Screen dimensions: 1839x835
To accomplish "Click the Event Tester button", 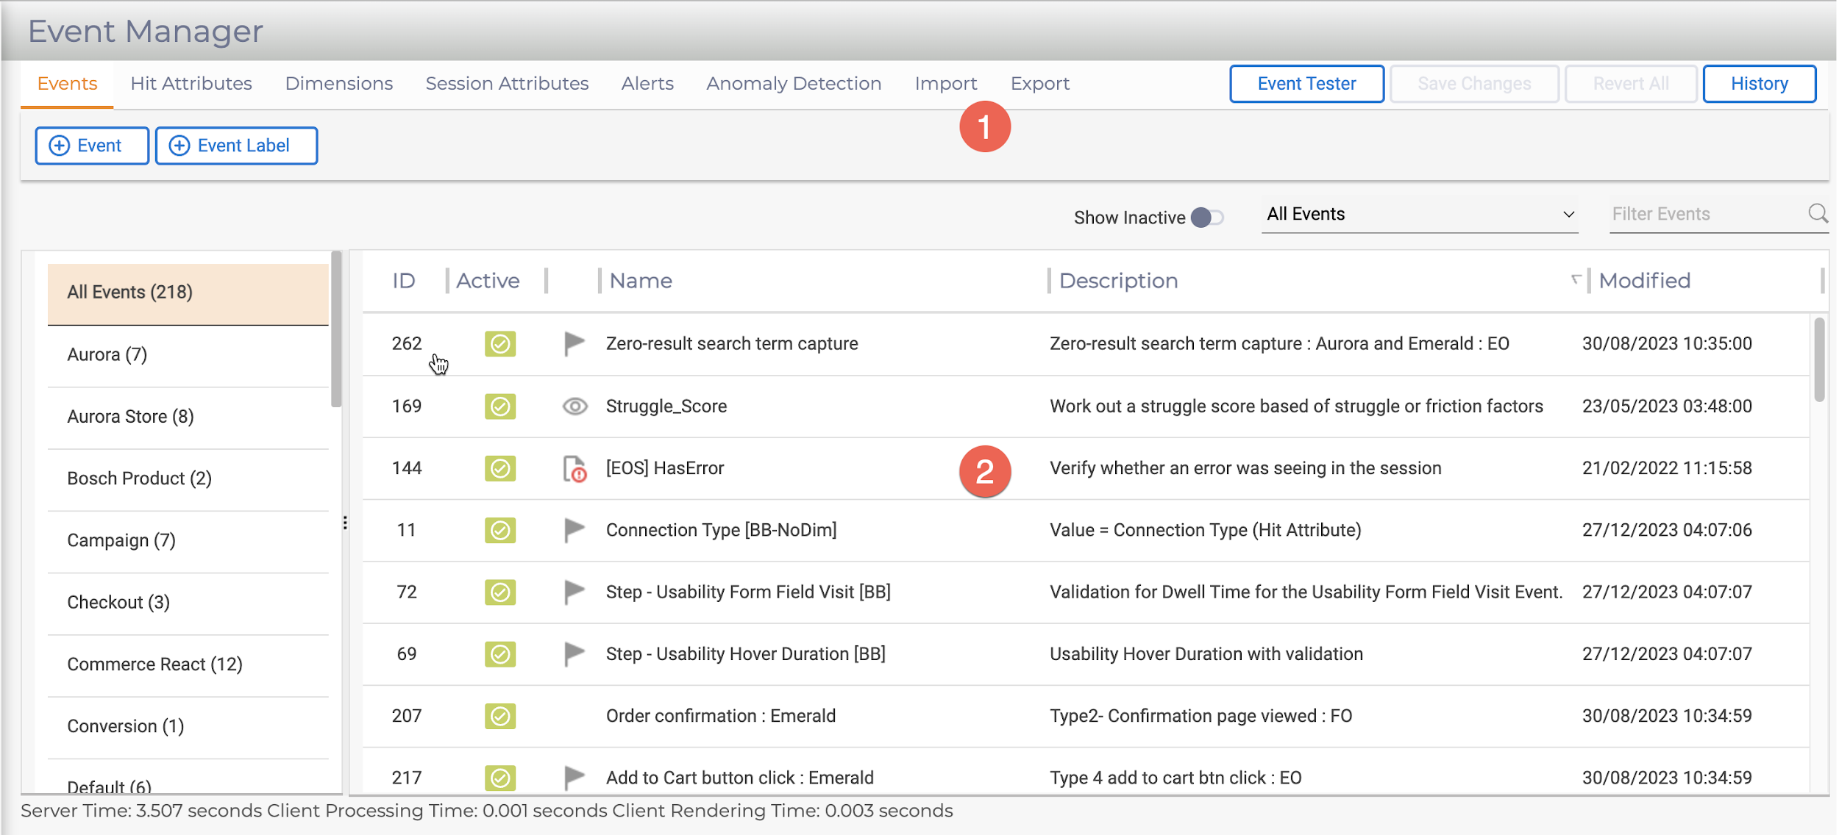I will click(1306, 84).
